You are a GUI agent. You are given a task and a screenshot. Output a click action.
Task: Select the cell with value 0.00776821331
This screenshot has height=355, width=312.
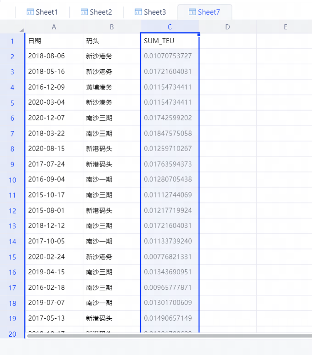pos(170,257)
